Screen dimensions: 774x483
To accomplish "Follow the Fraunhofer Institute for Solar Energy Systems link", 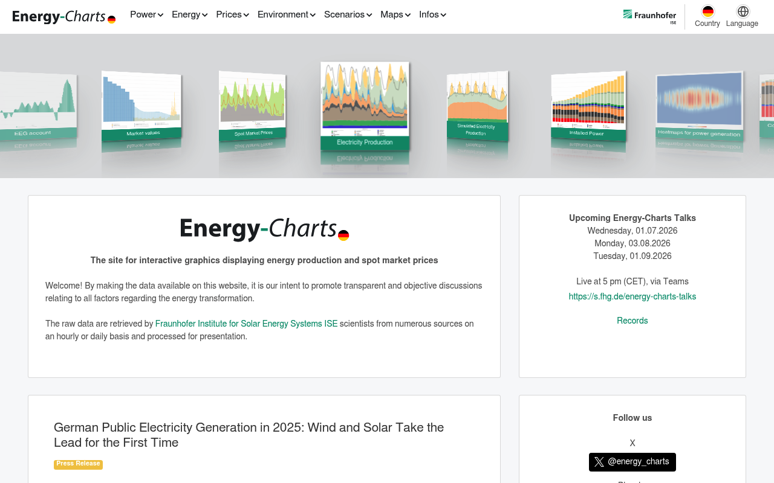I will coord(246,324).
